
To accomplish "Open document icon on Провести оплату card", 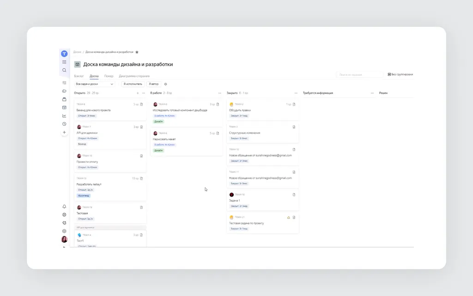I will point(141,156).
